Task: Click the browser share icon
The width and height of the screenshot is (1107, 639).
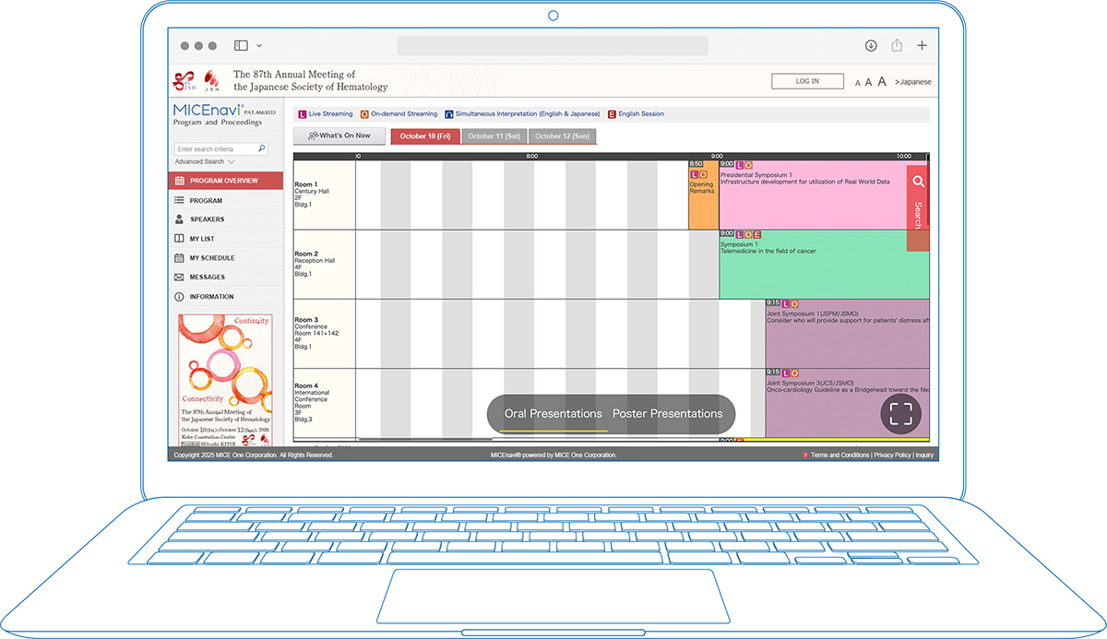Action: 897,45
